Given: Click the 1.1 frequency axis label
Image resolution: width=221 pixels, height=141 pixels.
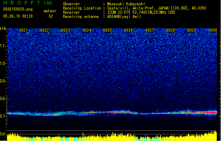Looking at the screenshot, I should (x=3, y=46).
